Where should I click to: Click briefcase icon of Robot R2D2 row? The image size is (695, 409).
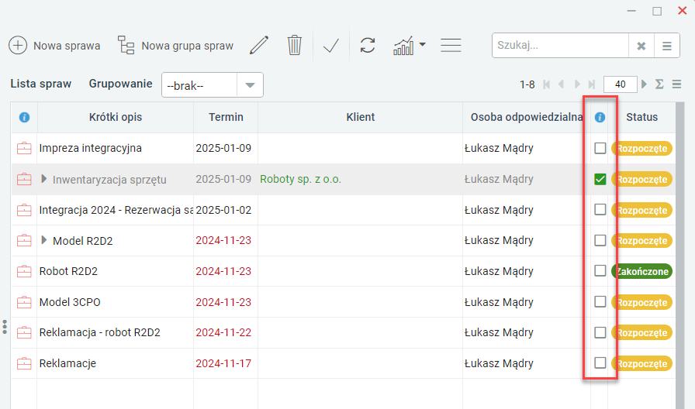[x=24, y=271]
